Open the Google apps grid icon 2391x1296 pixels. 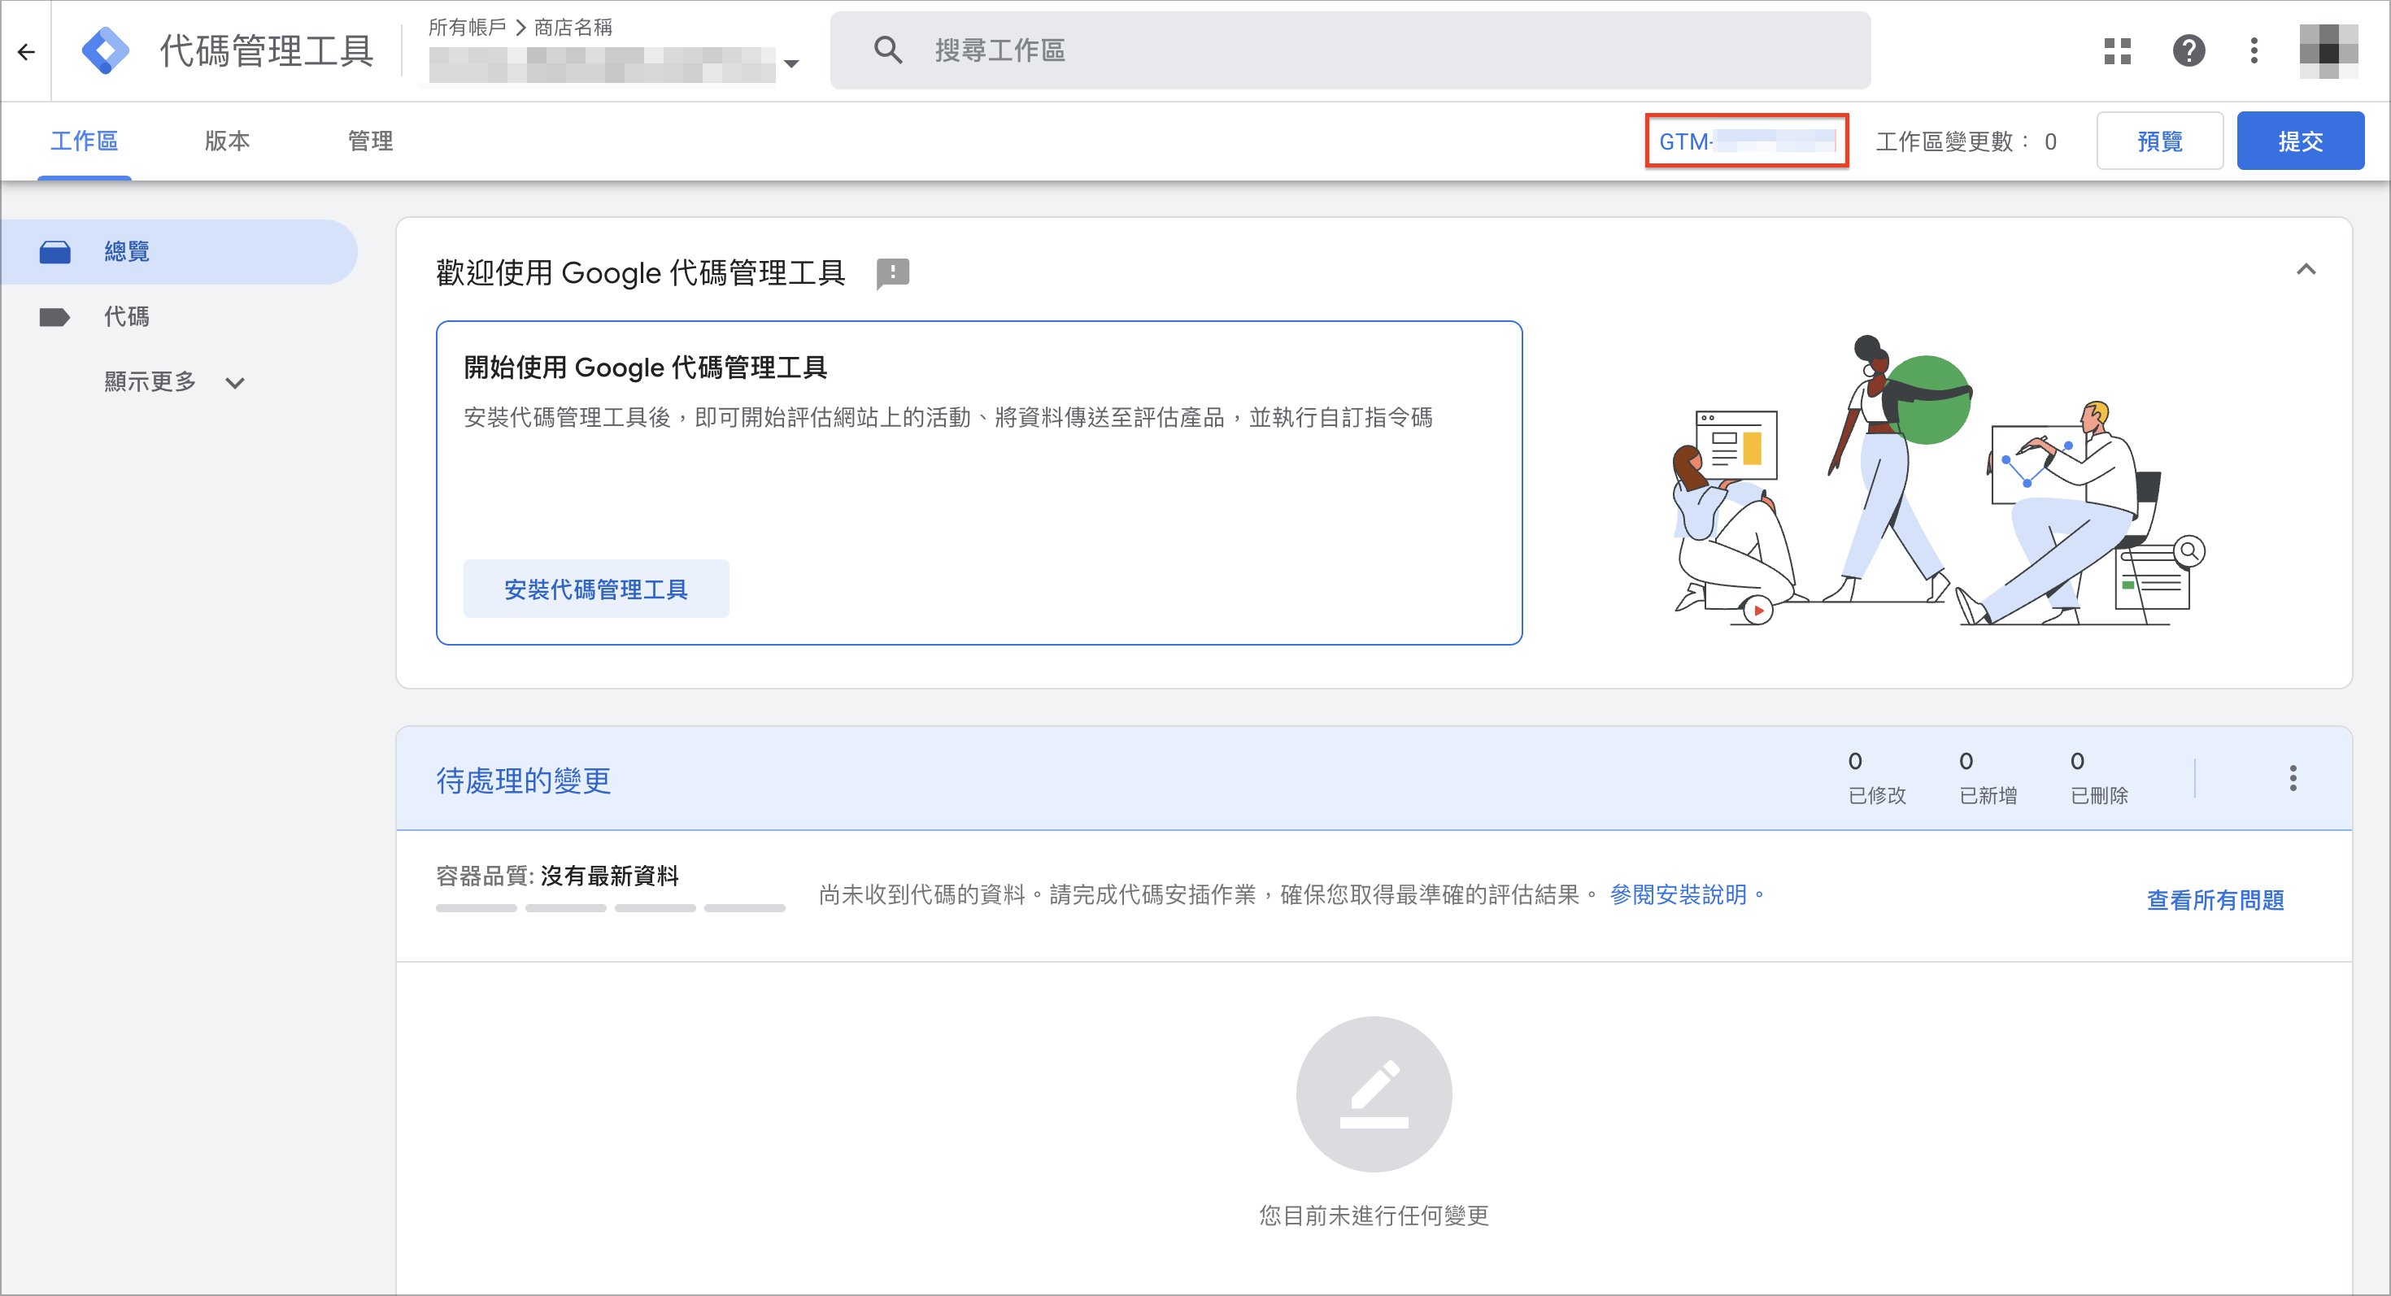coord(2117,50)
